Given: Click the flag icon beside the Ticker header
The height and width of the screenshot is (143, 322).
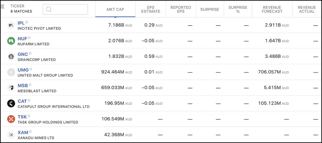Looking at the screenshot, I should pyautogui.click(x=3, y=6).
